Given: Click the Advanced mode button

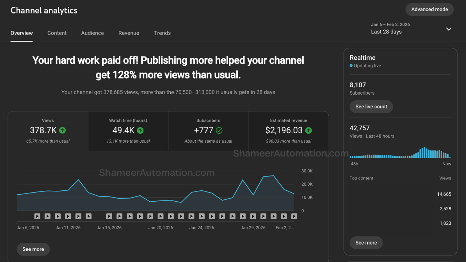Looking at the screenshot, I should coord(429,9).
